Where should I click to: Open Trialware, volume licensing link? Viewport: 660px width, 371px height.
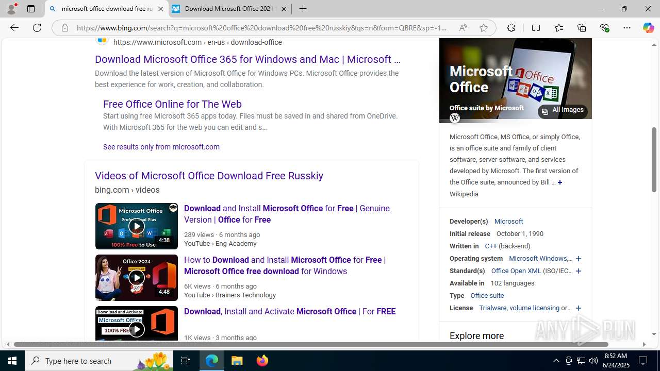(x=519, y=308)
